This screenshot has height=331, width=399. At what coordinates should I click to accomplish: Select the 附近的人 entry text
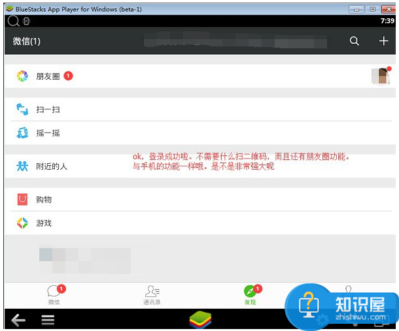pos(52,166)
